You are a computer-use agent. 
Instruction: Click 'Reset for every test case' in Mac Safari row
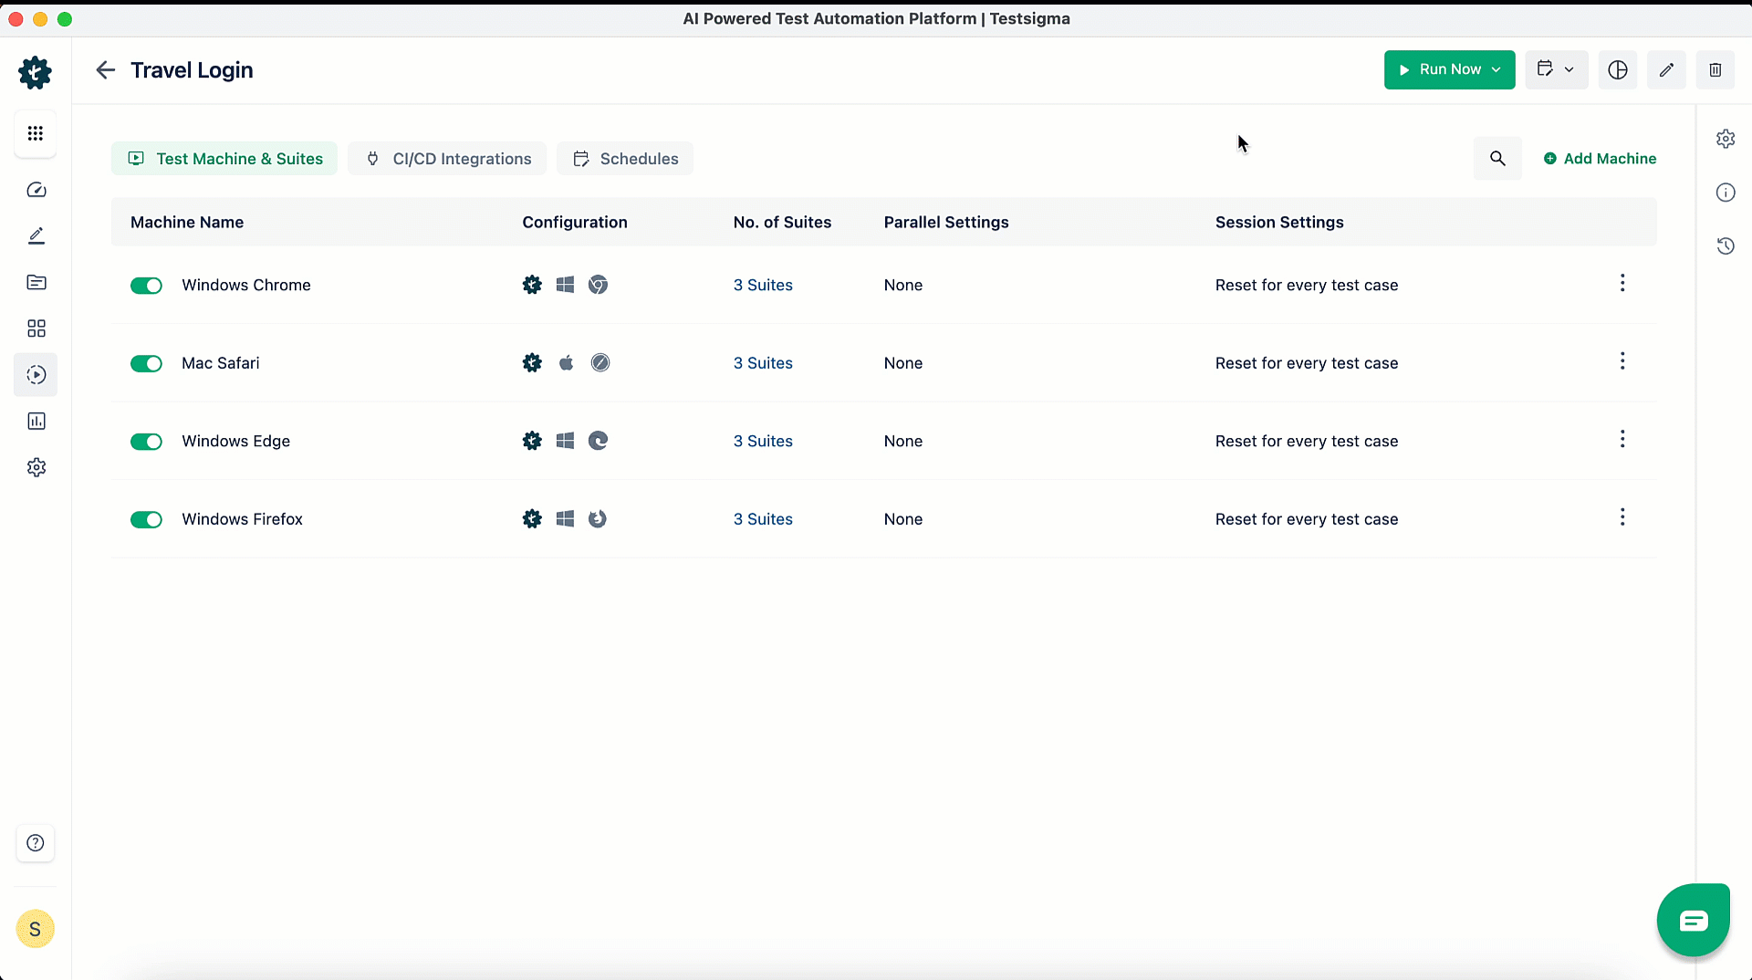(1307, 363)
